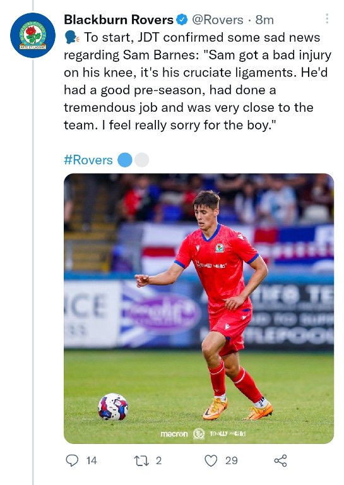Click the blue verified badge
Viewport: 344px width, 485px height.
(182, 20)
